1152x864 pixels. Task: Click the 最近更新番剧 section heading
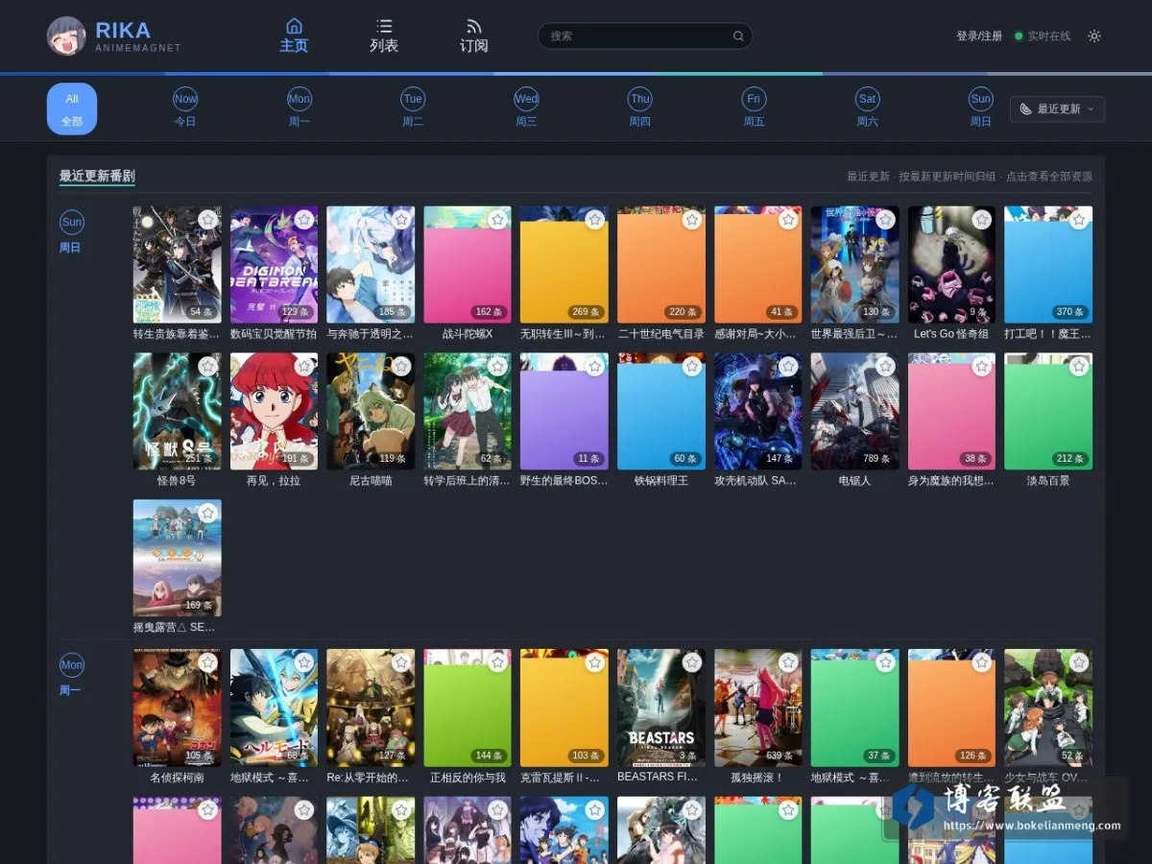(x=97, y=177)
